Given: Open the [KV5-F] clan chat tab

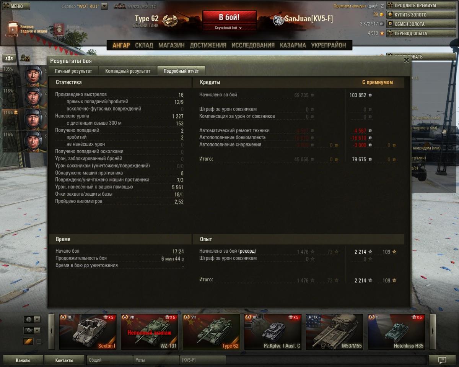Looking at the screenshot, I should click(x=203, y=360).
